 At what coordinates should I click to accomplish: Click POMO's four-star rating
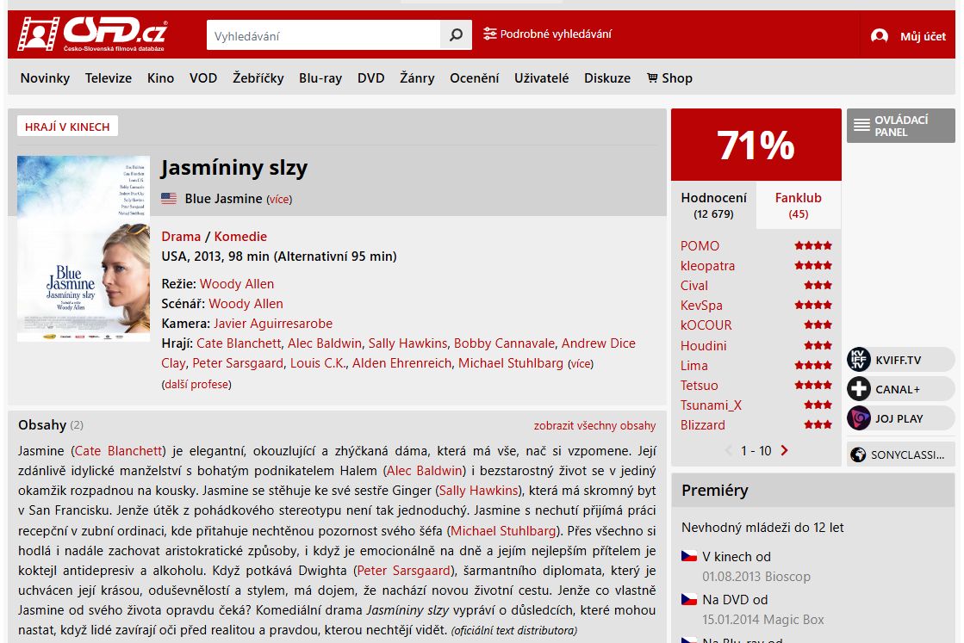pos(812,245)
